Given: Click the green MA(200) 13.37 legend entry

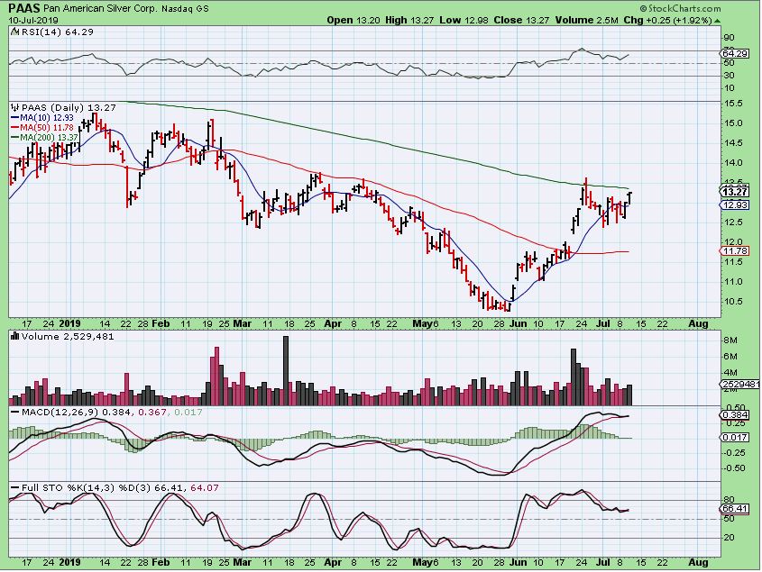Looking at the screenshot, I should 44,138.
